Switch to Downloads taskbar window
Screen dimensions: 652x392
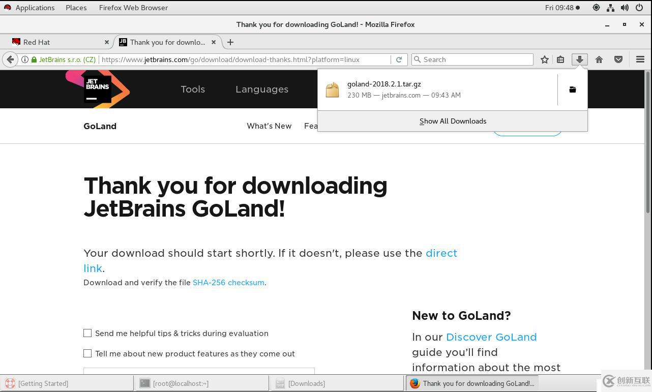337,383
